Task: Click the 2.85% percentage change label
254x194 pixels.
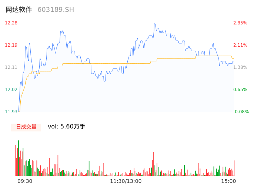Action: 240,23
